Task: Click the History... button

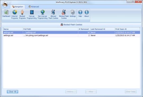Action: (71, 92)
